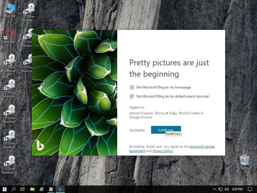257x193 pixels.
Task: Open the Privacy policy link
Action: click(163, 151)
